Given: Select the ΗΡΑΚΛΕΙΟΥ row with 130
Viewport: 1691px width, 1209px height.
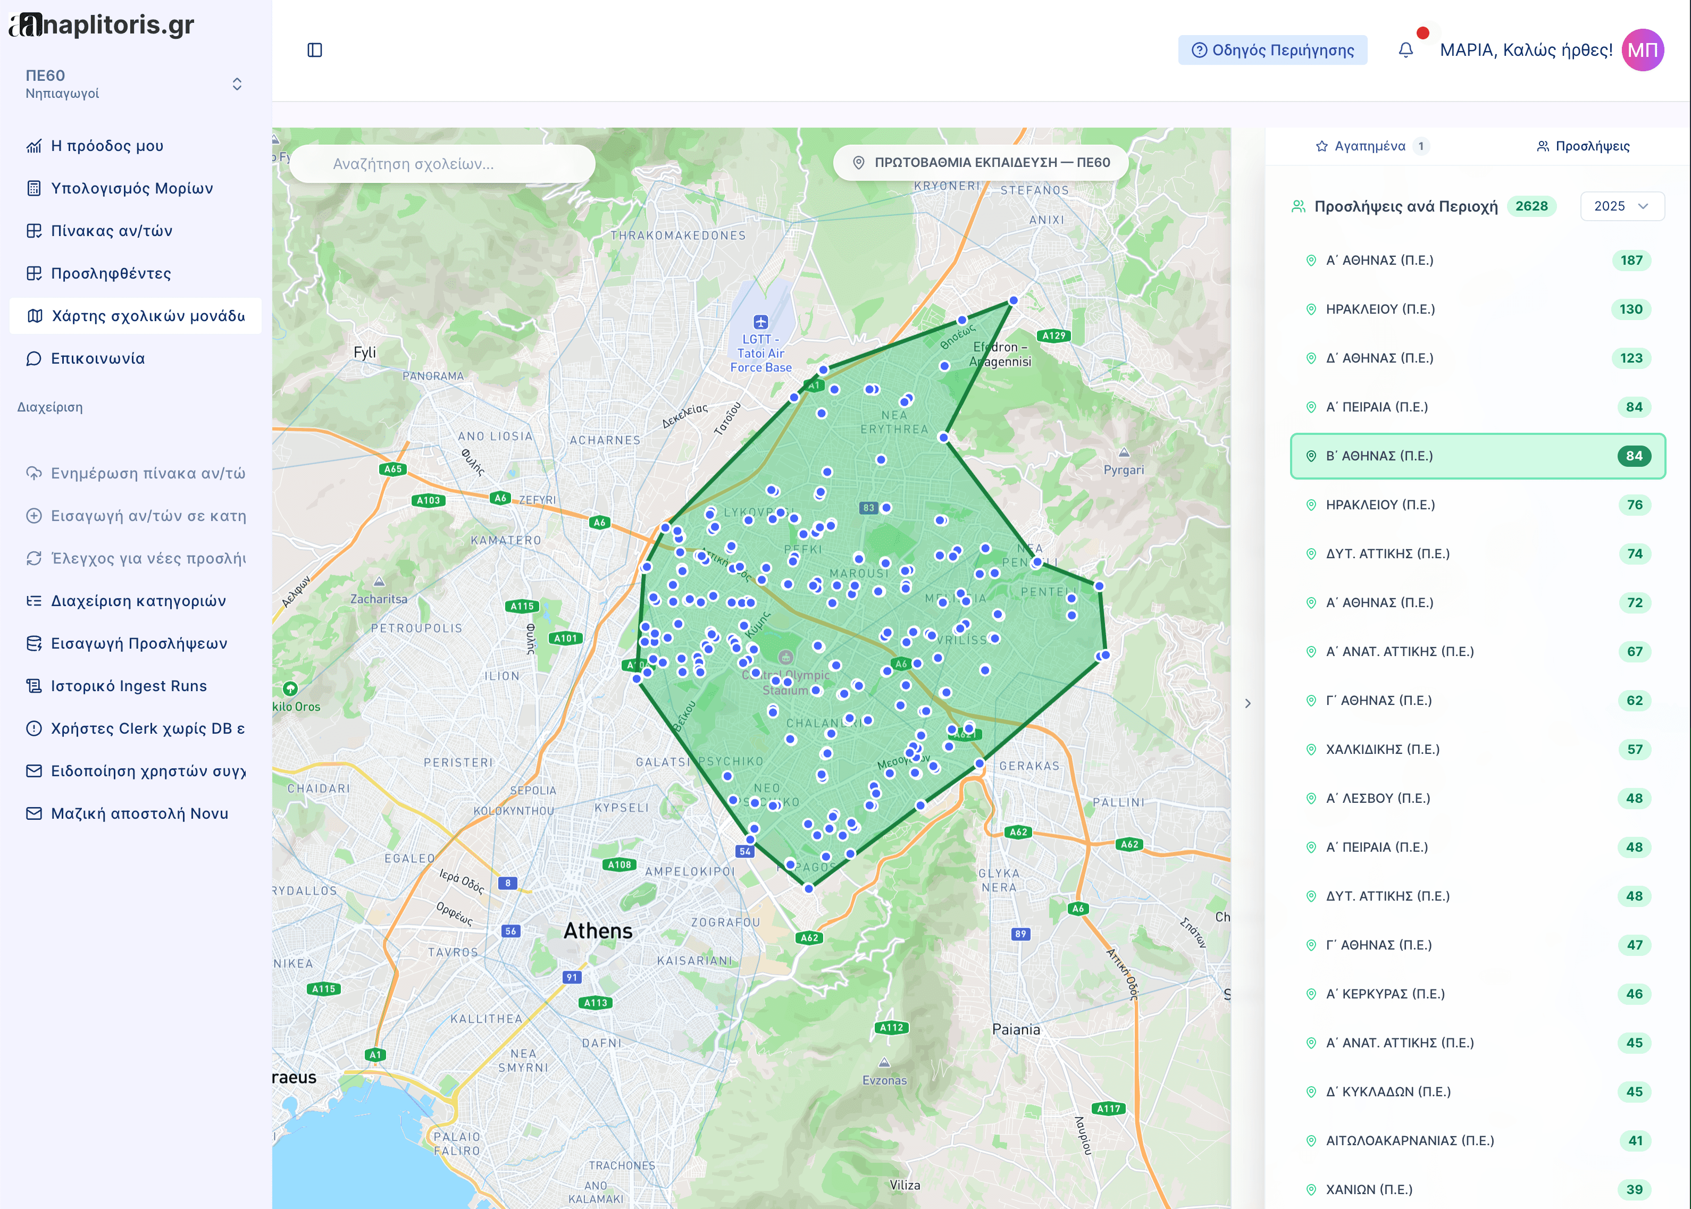Looking at the screenshot, I should (x=1478, y=310).
